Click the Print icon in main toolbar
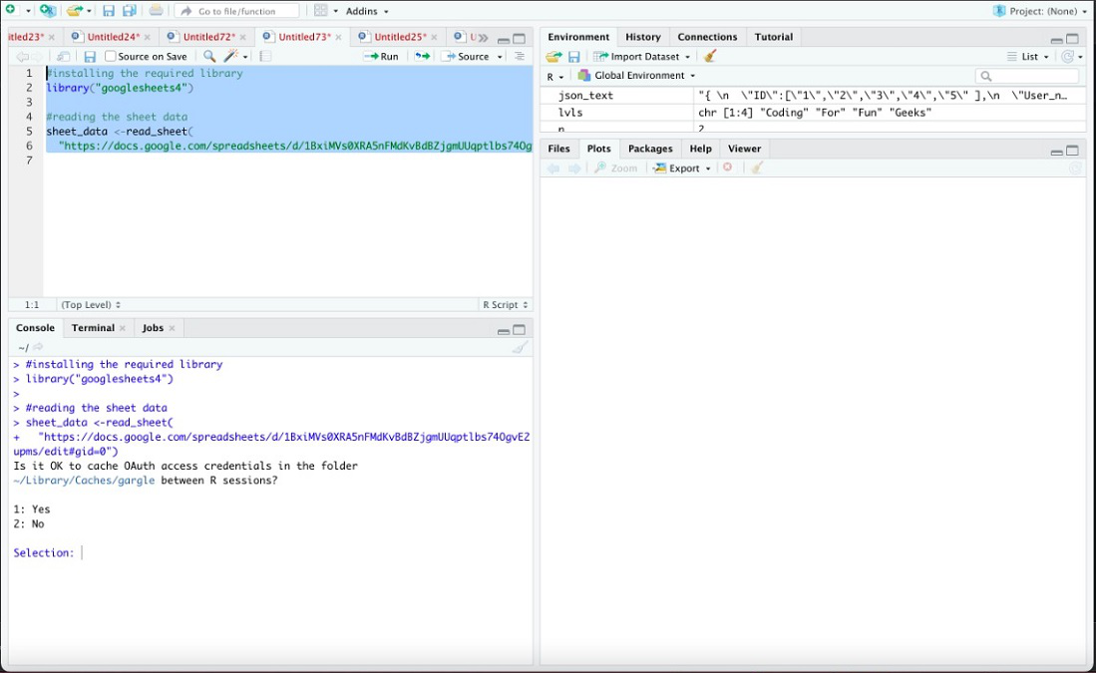1096x673 pixels. click(156, 11)
